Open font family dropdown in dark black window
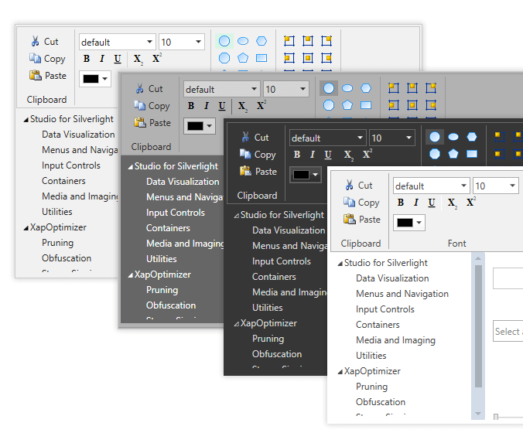The height and width of the screenshot is (433, 523). click(x=360, y=138)
